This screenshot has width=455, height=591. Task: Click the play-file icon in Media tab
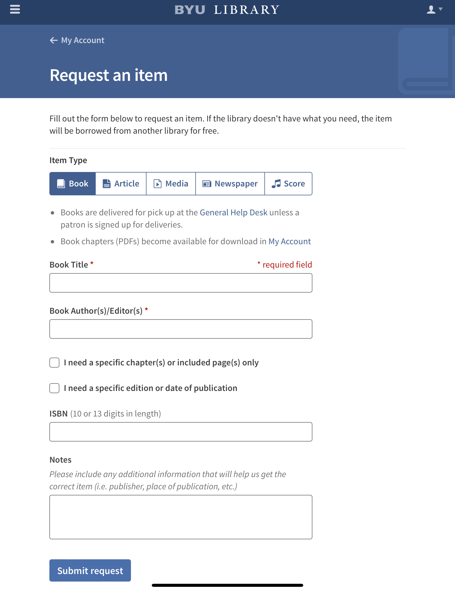[x=158, y=184]
